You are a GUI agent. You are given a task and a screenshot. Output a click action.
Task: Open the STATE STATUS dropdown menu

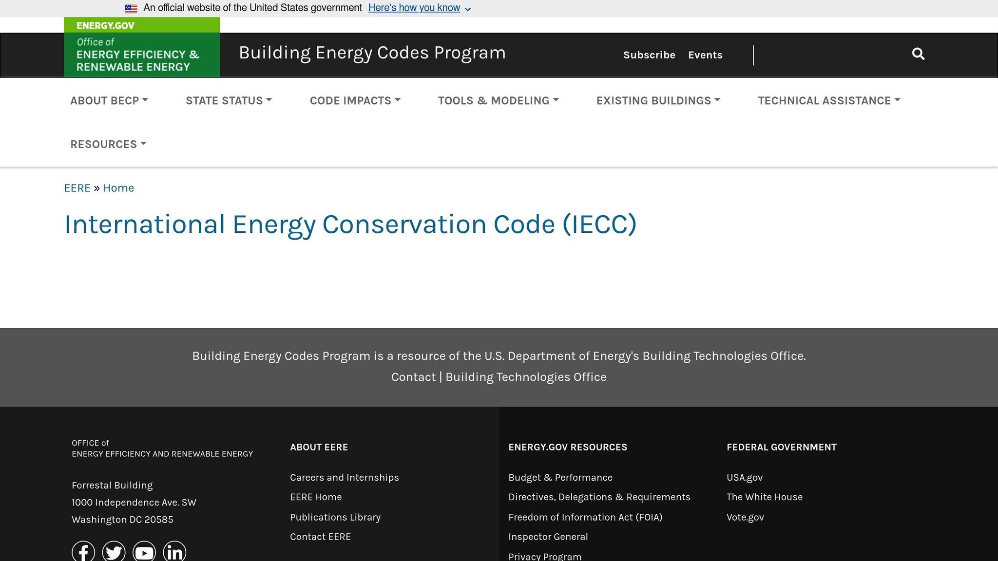pyautogui.click(x=228, y=100)
